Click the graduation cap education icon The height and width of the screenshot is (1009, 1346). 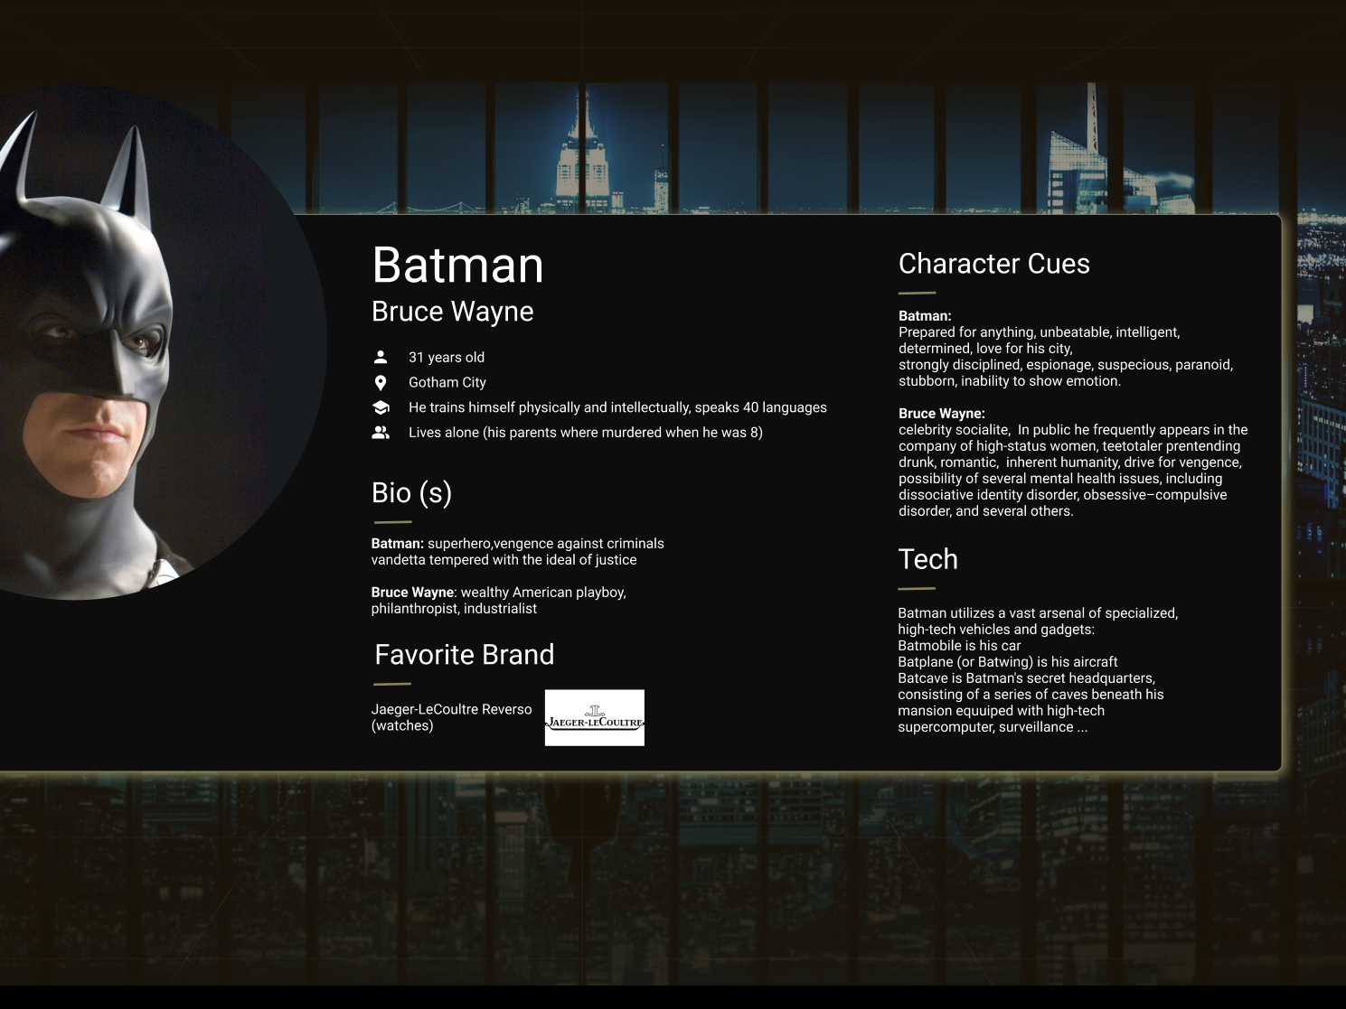pyautogui.click(x=381, y=407)
